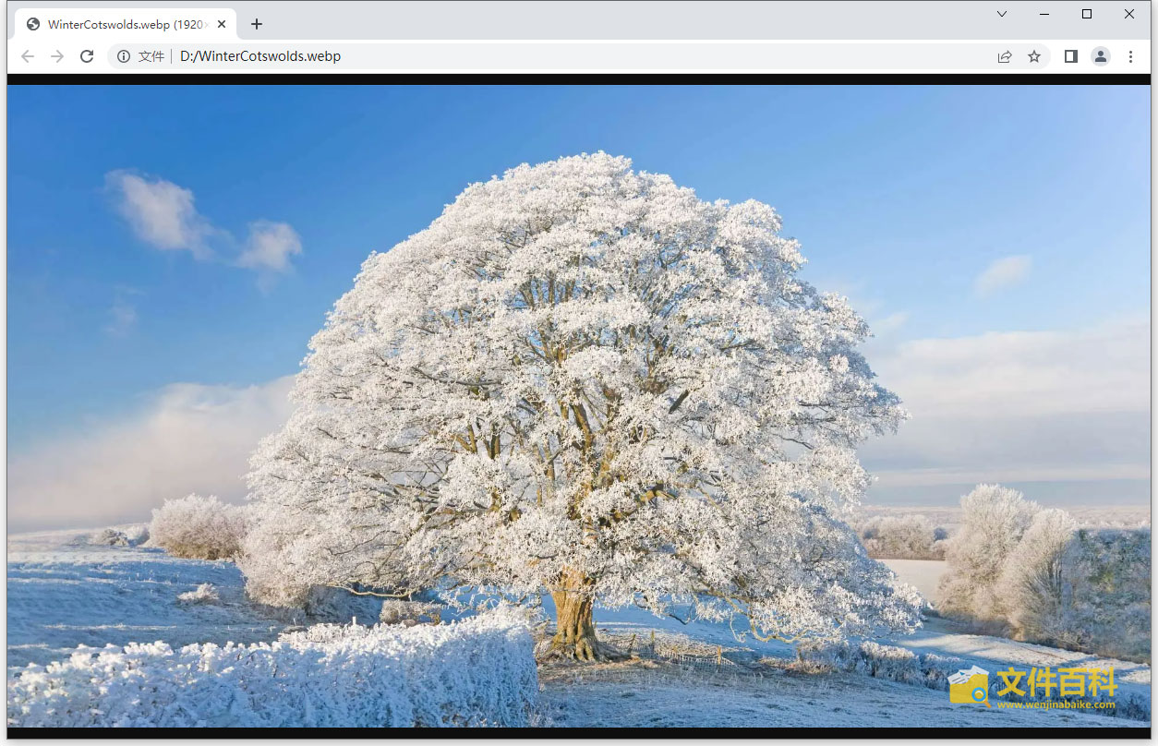Open the browser side panel
This screenshot has height=746, width=1158.
click(x=1071, y=56)
